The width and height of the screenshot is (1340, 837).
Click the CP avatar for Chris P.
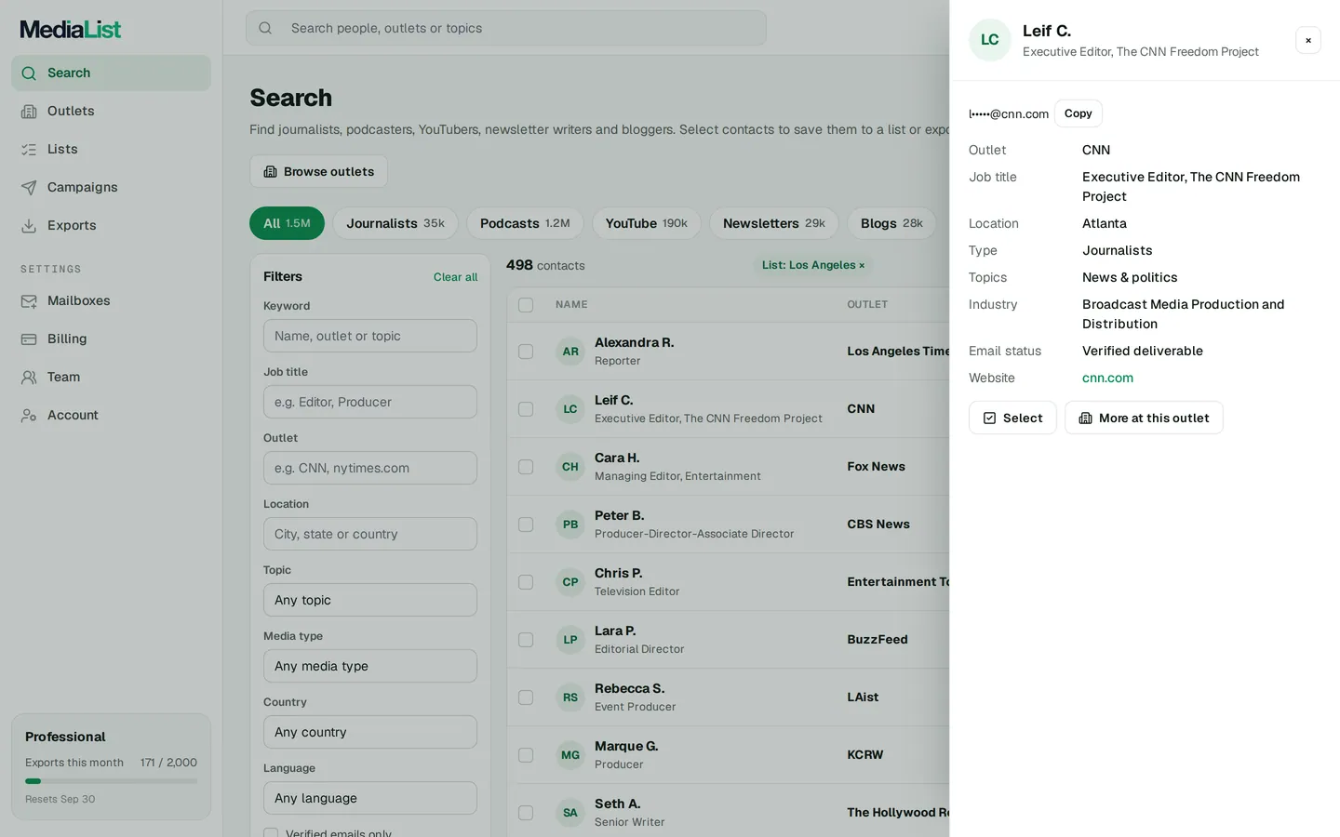(570, 582)
